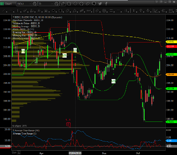Screen dimensions: 177x155
Task: Click the green 193.59 price tag
Action: [x=172, y=88]
